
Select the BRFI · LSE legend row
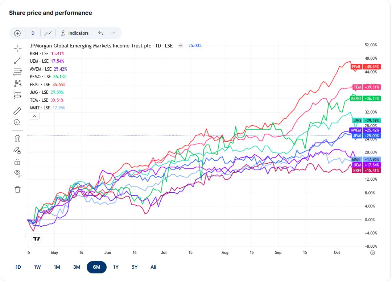[47, 53]
